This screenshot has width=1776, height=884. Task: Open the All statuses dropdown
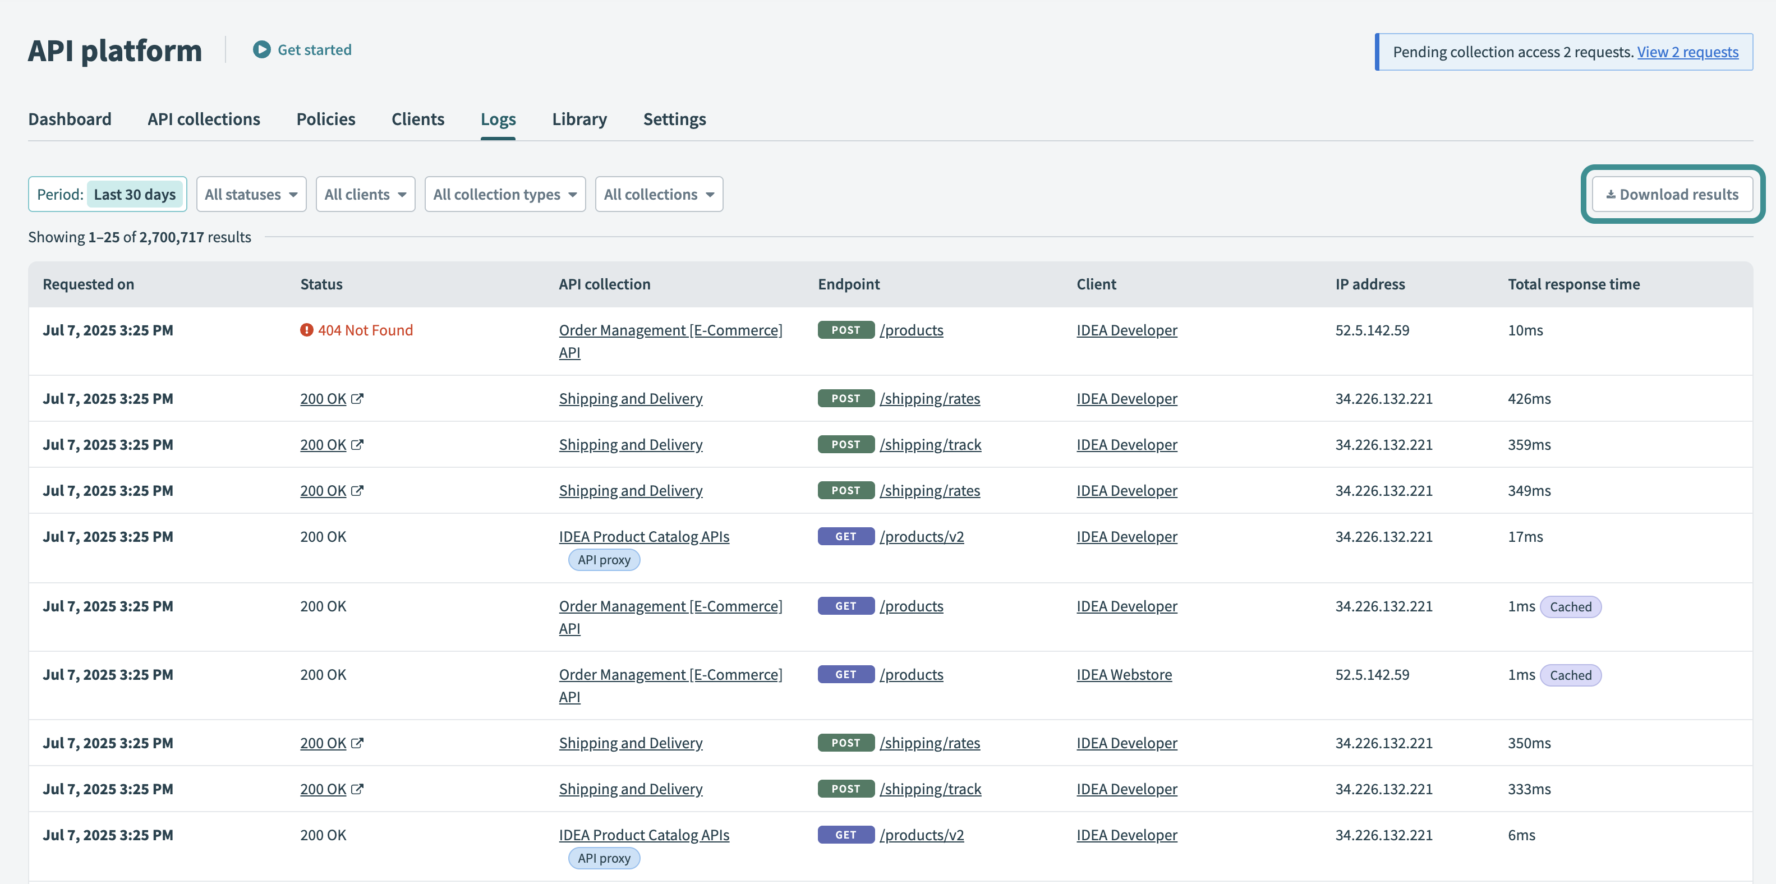(x=251, y=194)
